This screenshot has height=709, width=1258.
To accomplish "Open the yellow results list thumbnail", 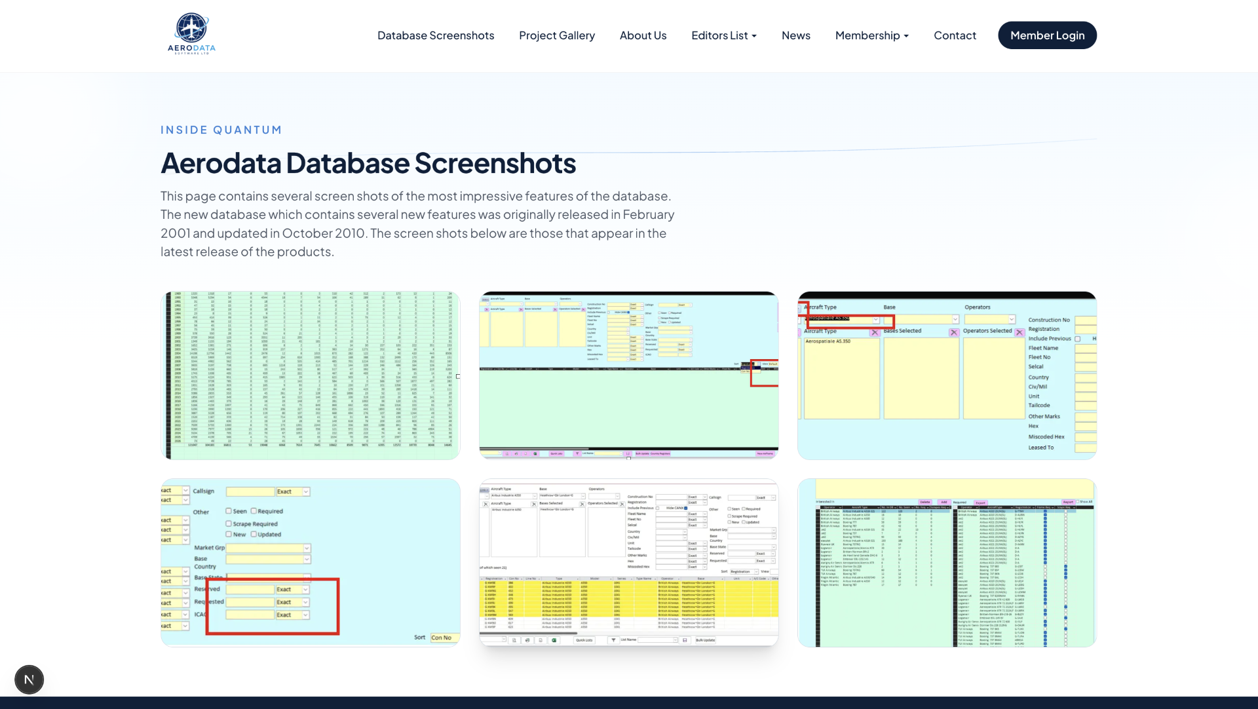I will (x=629, y=563).
